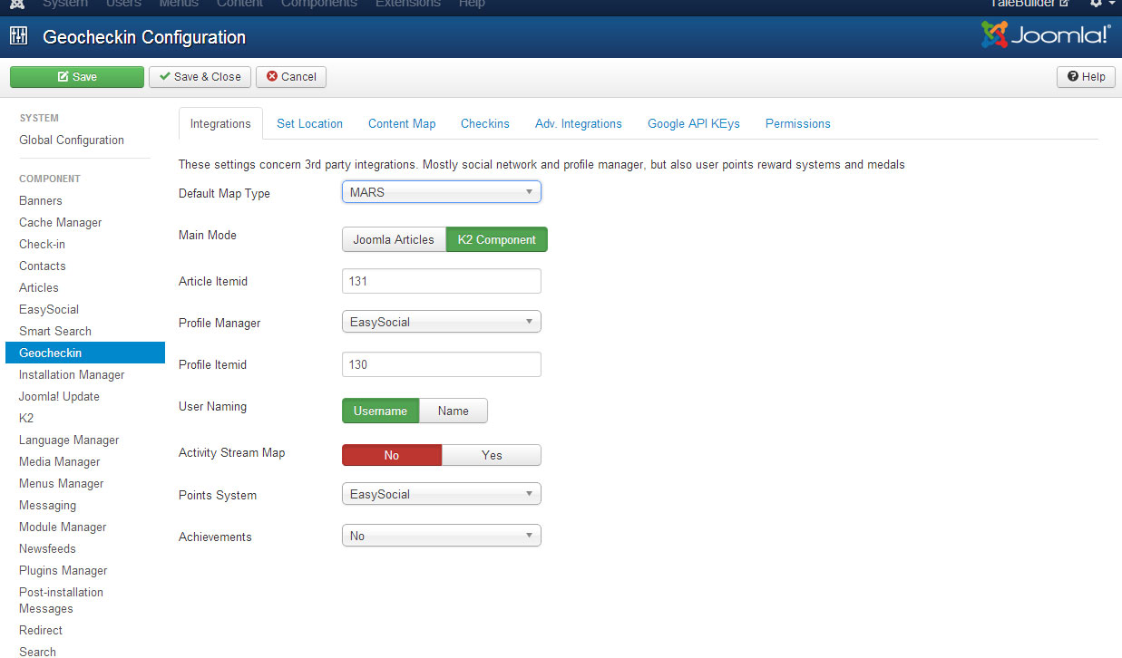This screenshot has height=658, width=1122.
Task: Click the Profile Itemid input field
Action: click(x=442, y=364)
